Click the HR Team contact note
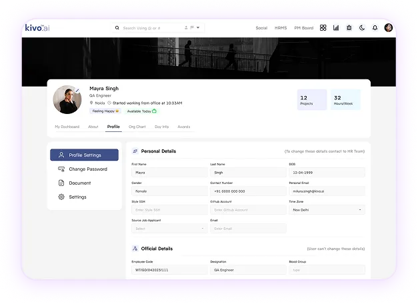Screen dimensions: 418x304 [325, 151]
